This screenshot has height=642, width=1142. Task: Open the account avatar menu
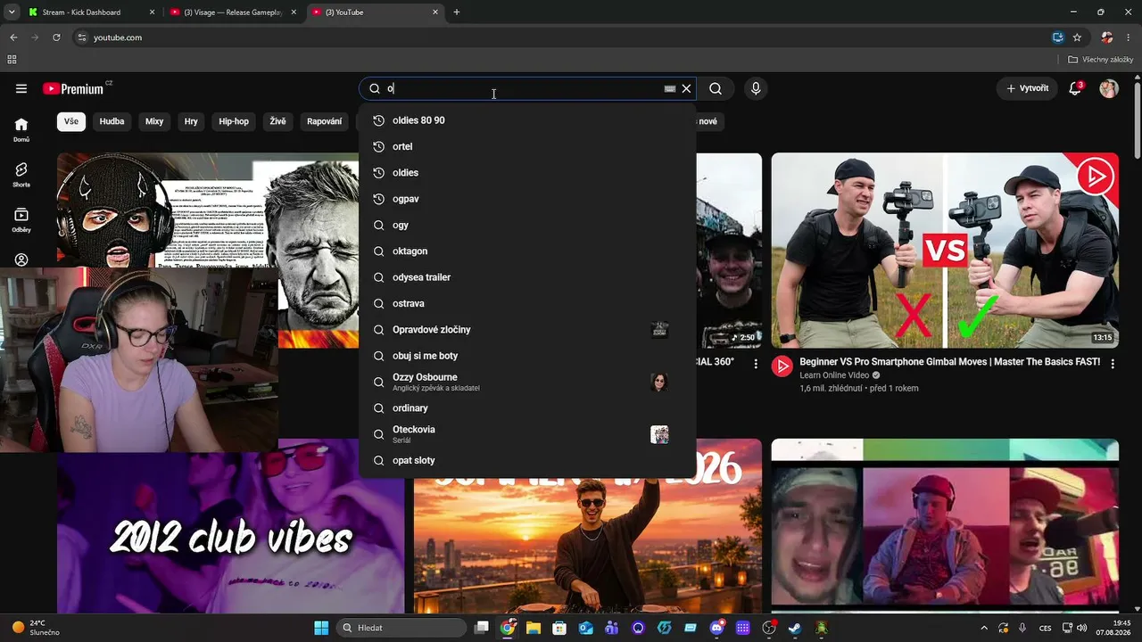coord(1109,88)
